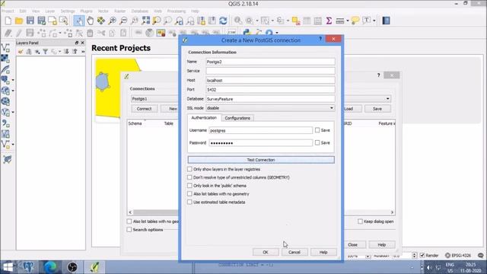Click Add Raster Layer sidebar icon
Screen dimensions: 487x274
coord(5,59)
